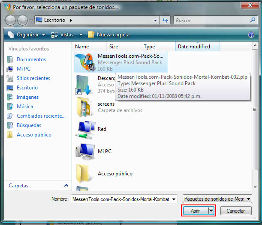262x225 pixels.
Task: Select the Red network icon
Action: tap(85, 130)
